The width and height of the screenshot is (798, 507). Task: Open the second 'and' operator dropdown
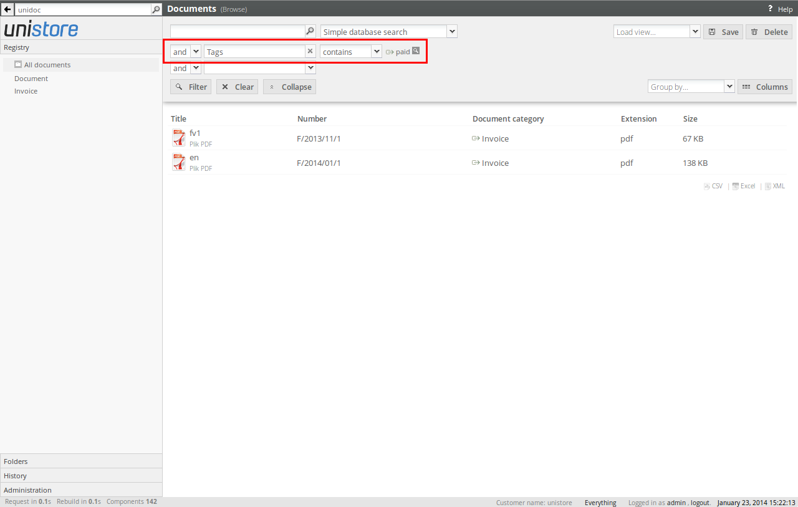click(x=196, y=68)
